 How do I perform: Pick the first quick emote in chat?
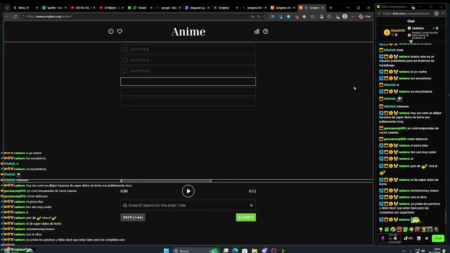click(x=381, y=229)
